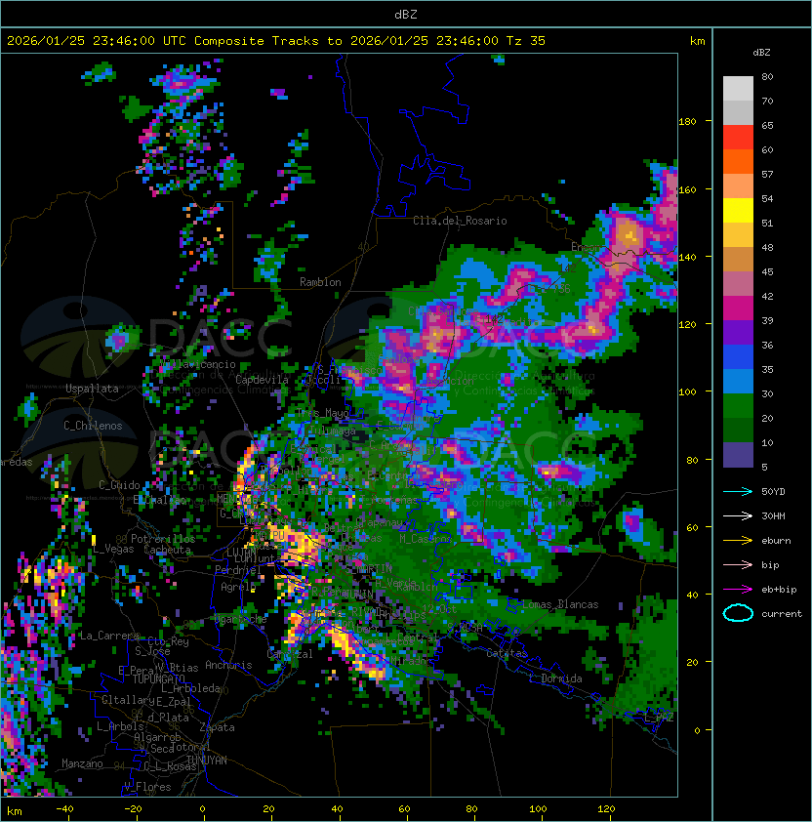
Task: Click the white 30HM arrow in the legend
Action: tap(738, 516)
